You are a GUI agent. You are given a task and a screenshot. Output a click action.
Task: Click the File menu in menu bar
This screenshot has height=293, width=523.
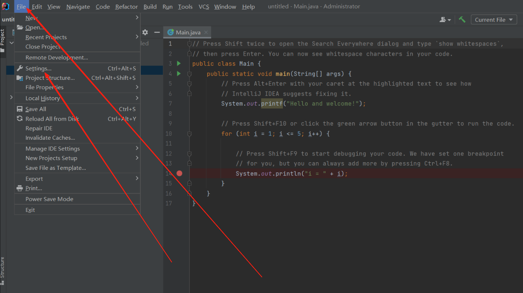[21, 6]
